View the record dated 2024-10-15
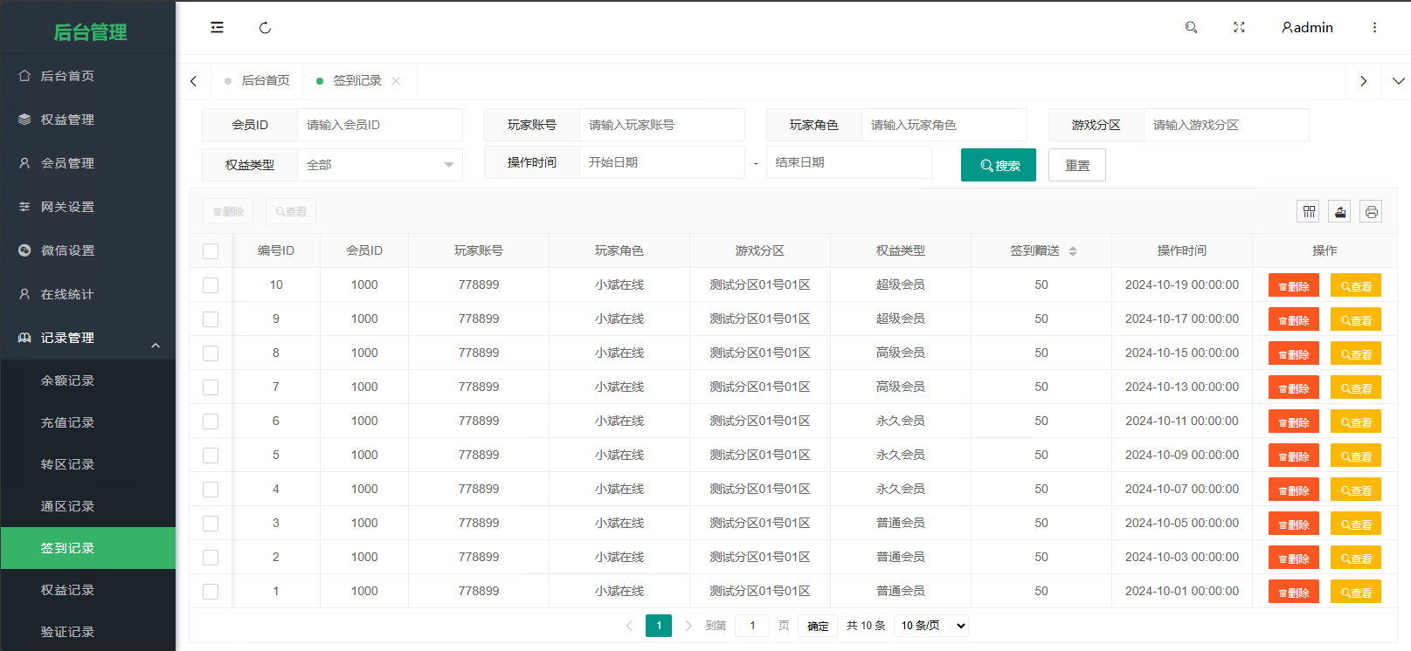This screenshot has width=1411, height=651. 1356,353
